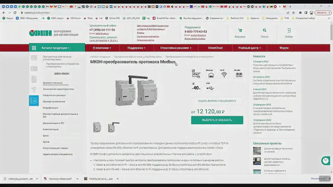Open the downloaded Протокол обмена pdf file

pos(58,178)
